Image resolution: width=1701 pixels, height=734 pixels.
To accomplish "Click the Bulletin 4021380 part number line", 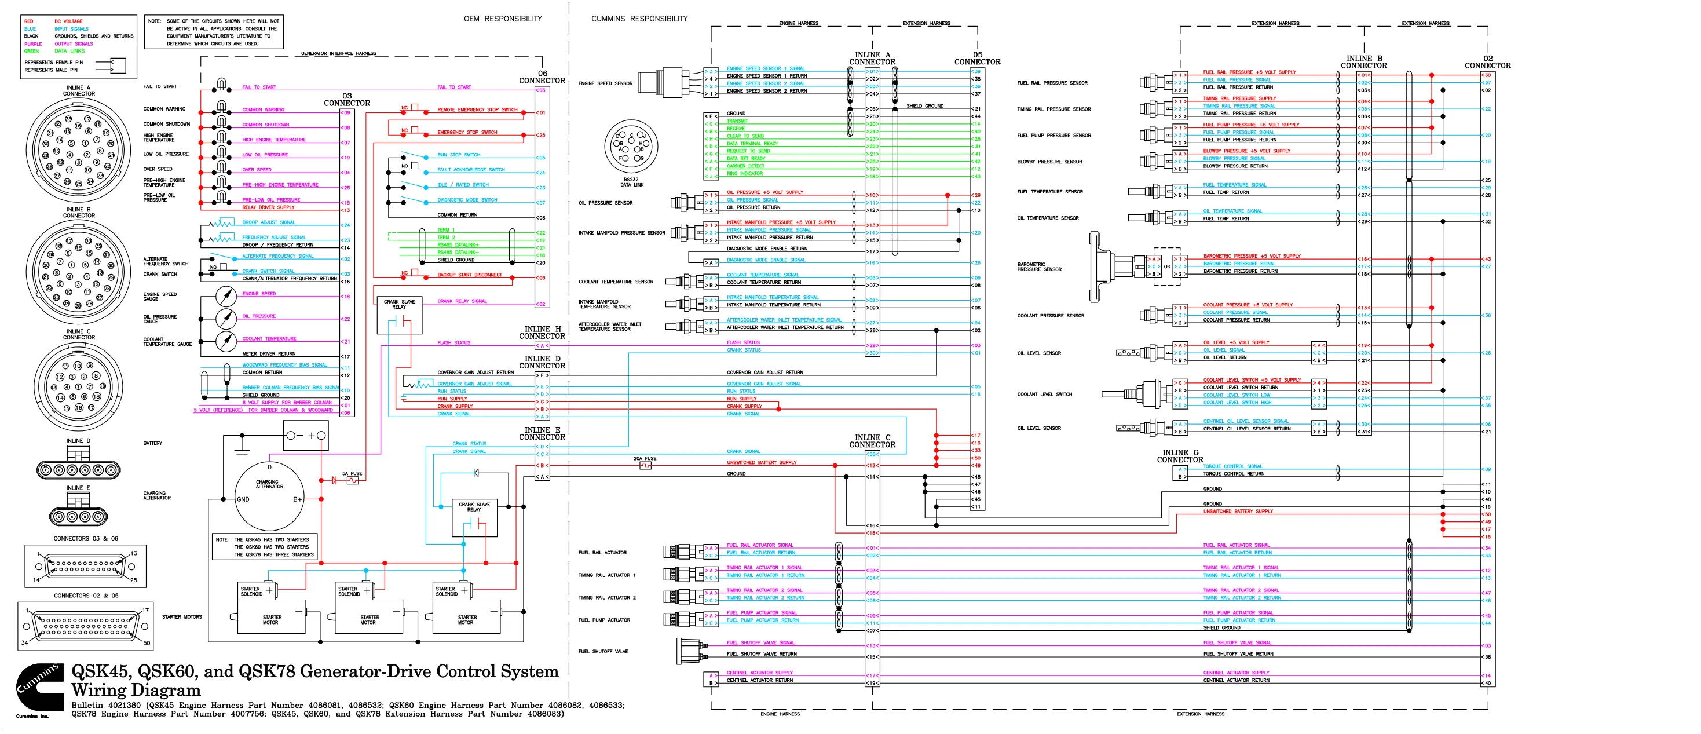I will (x=348, y=706).
